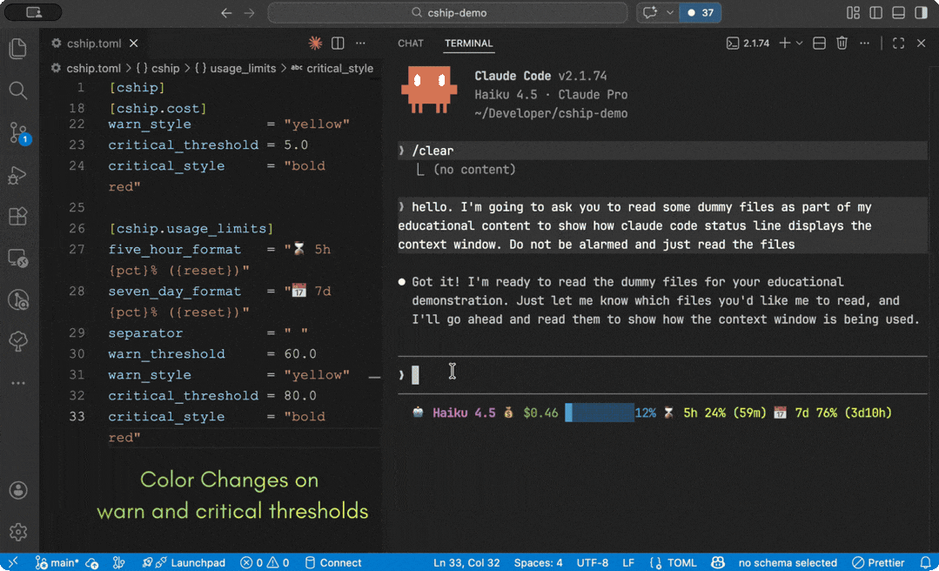Switch to the CHAT tab
Screen dimensions: 939x571
410,44
